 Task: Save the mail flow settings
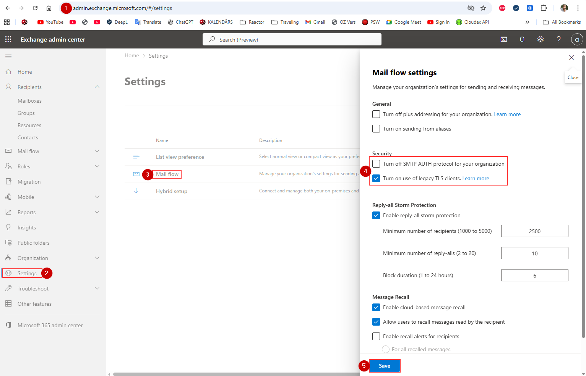pos(384,366)
